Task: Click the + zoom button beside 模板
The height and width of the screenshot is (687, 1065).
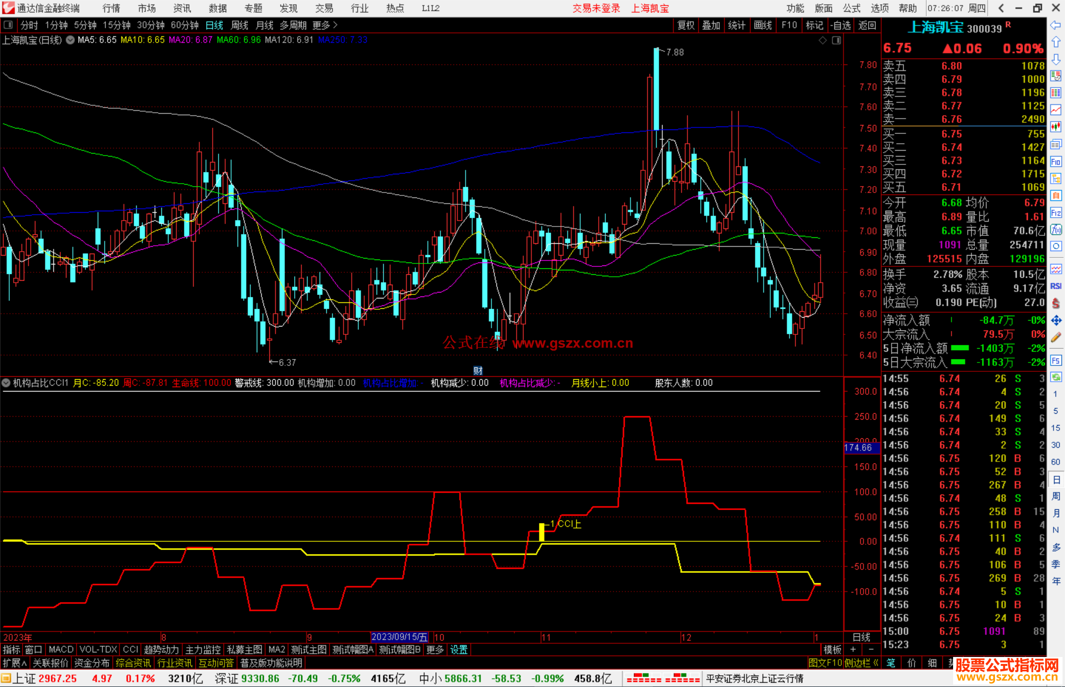Action: pyautogui.click(x=853, y=650)
